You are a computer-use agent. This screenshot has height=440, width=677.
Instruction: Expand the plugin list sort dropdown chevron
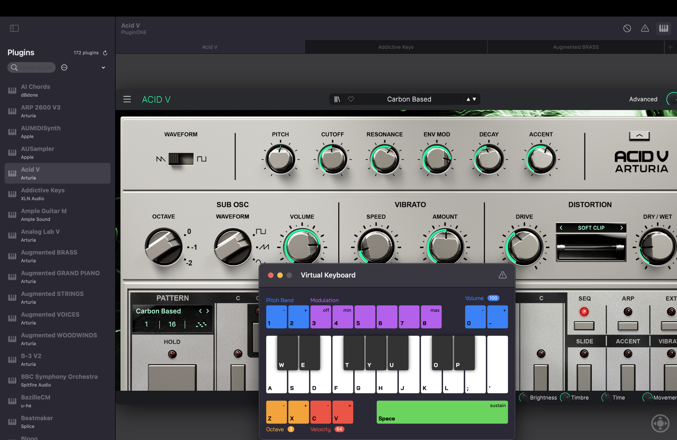[103, 67]
